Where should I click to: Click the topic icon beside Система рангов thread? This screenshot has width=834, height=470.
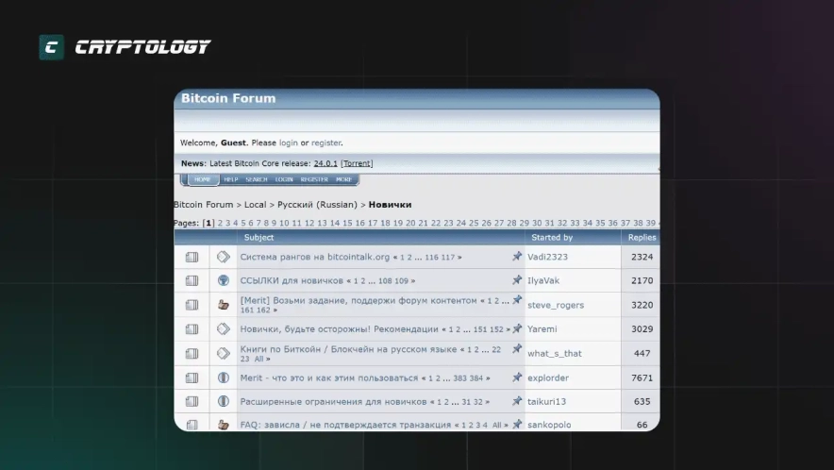pyautogui.click(x=224, y=257)
